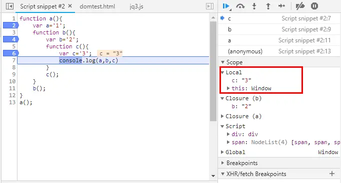Resume script execution
The height and width of the screenshot is (183, 341).
click(x=226, y=6)
